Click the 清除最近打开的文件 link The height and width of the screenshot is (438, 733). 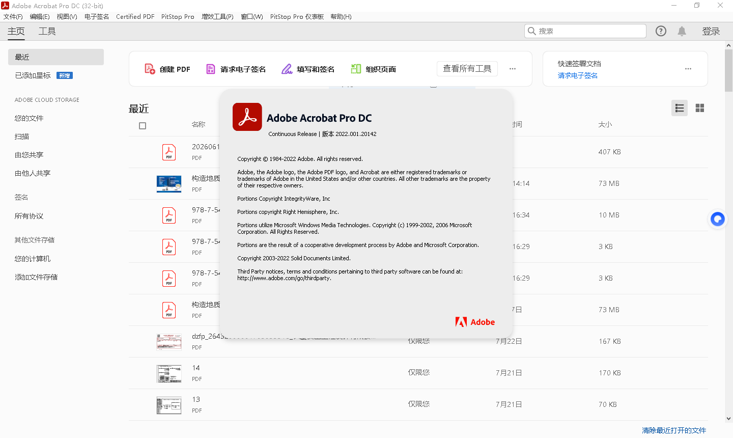click(674, 430)
